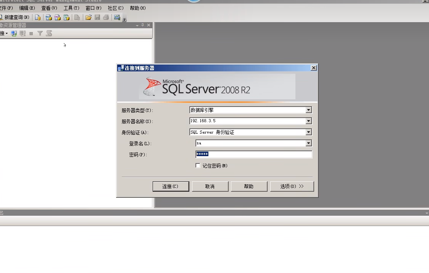Click the Analysis Services DMX Query icon

[x=58, y=17]
